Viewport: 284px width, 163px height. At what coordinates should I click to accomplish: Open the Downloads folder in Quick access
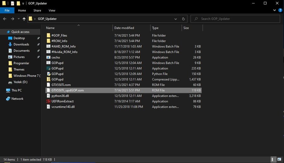21,44
